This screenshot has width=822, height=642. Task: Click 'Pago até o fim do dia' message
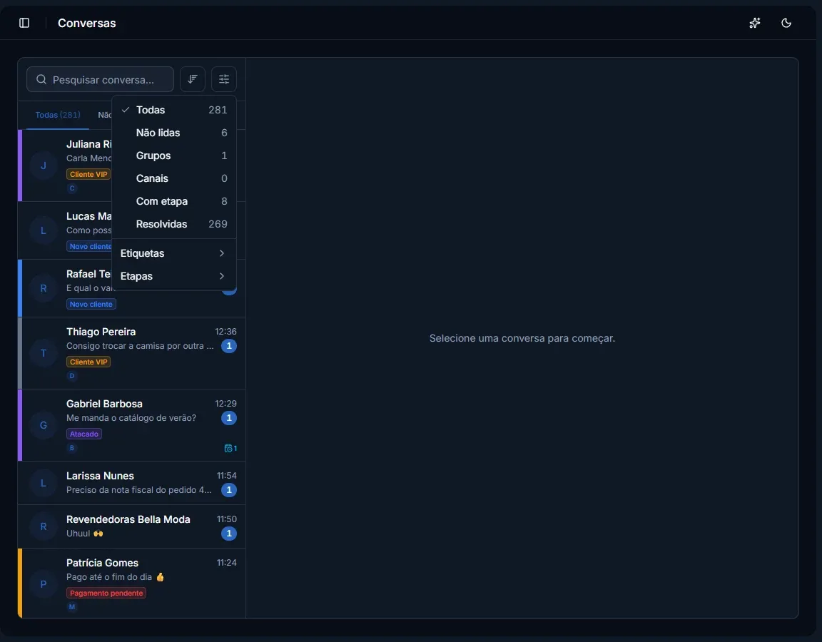[116, 577]
